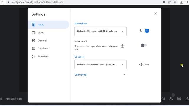Open chat with everyone icon
The width and height of the screenshot is (189, 106).
179,99
